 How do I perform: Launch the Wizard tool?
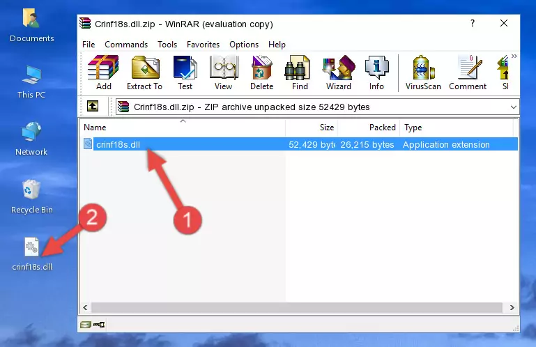[x=339, y=73]
